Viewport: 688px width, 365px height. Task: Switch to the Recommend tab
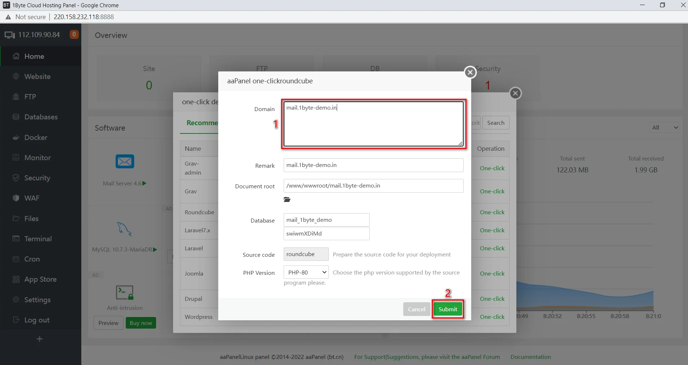coord(202,123)
